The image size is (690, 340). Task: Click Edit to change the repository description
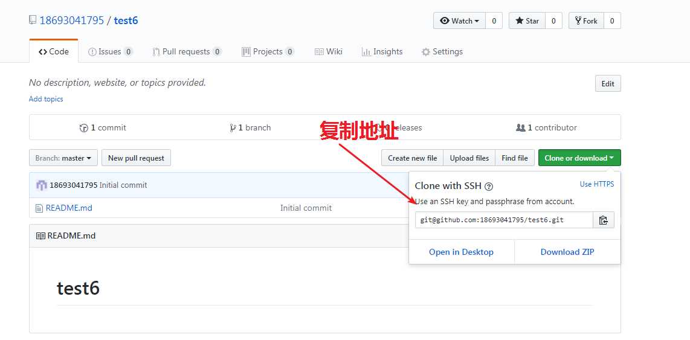click(608, 83)
